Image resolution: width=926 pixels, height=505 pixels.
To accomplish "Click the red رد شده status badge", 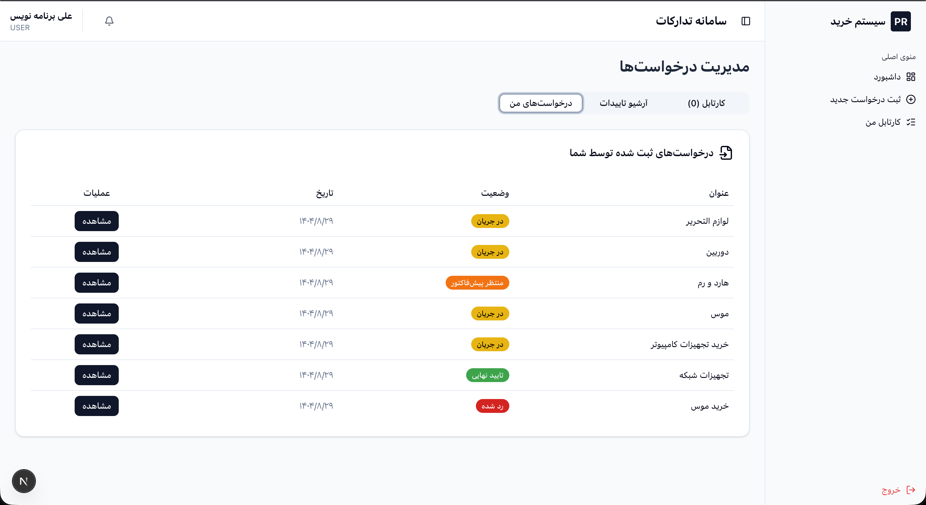I will pyautogui.click(x=492, y=406).
